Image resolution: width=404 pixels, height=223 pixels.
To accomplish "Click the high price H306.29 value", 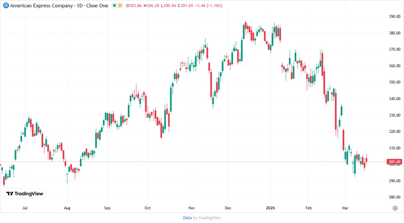I will (x=151, y=6).
